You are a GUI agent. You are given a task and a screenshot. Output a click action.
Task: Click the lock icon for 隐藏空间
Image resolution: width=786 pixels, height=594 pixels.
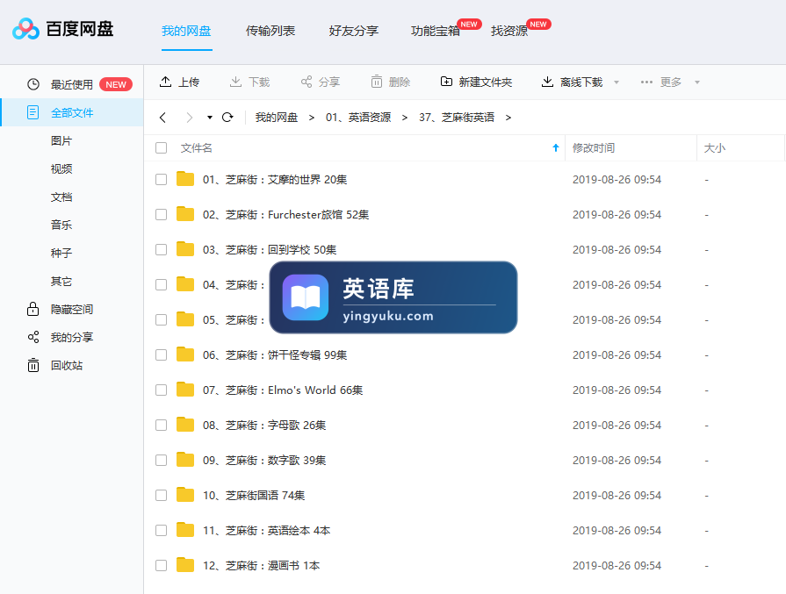tap(33, 309)
